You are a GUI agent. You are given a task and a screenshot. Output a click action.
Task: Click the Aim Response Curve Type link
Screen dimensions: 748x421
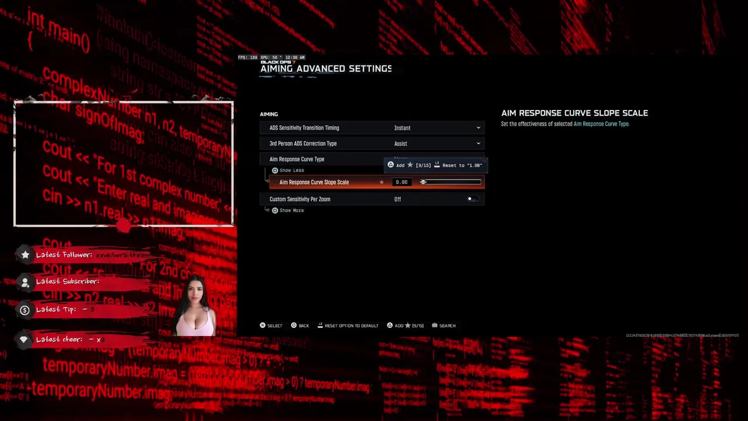click(x=601, y=124)
